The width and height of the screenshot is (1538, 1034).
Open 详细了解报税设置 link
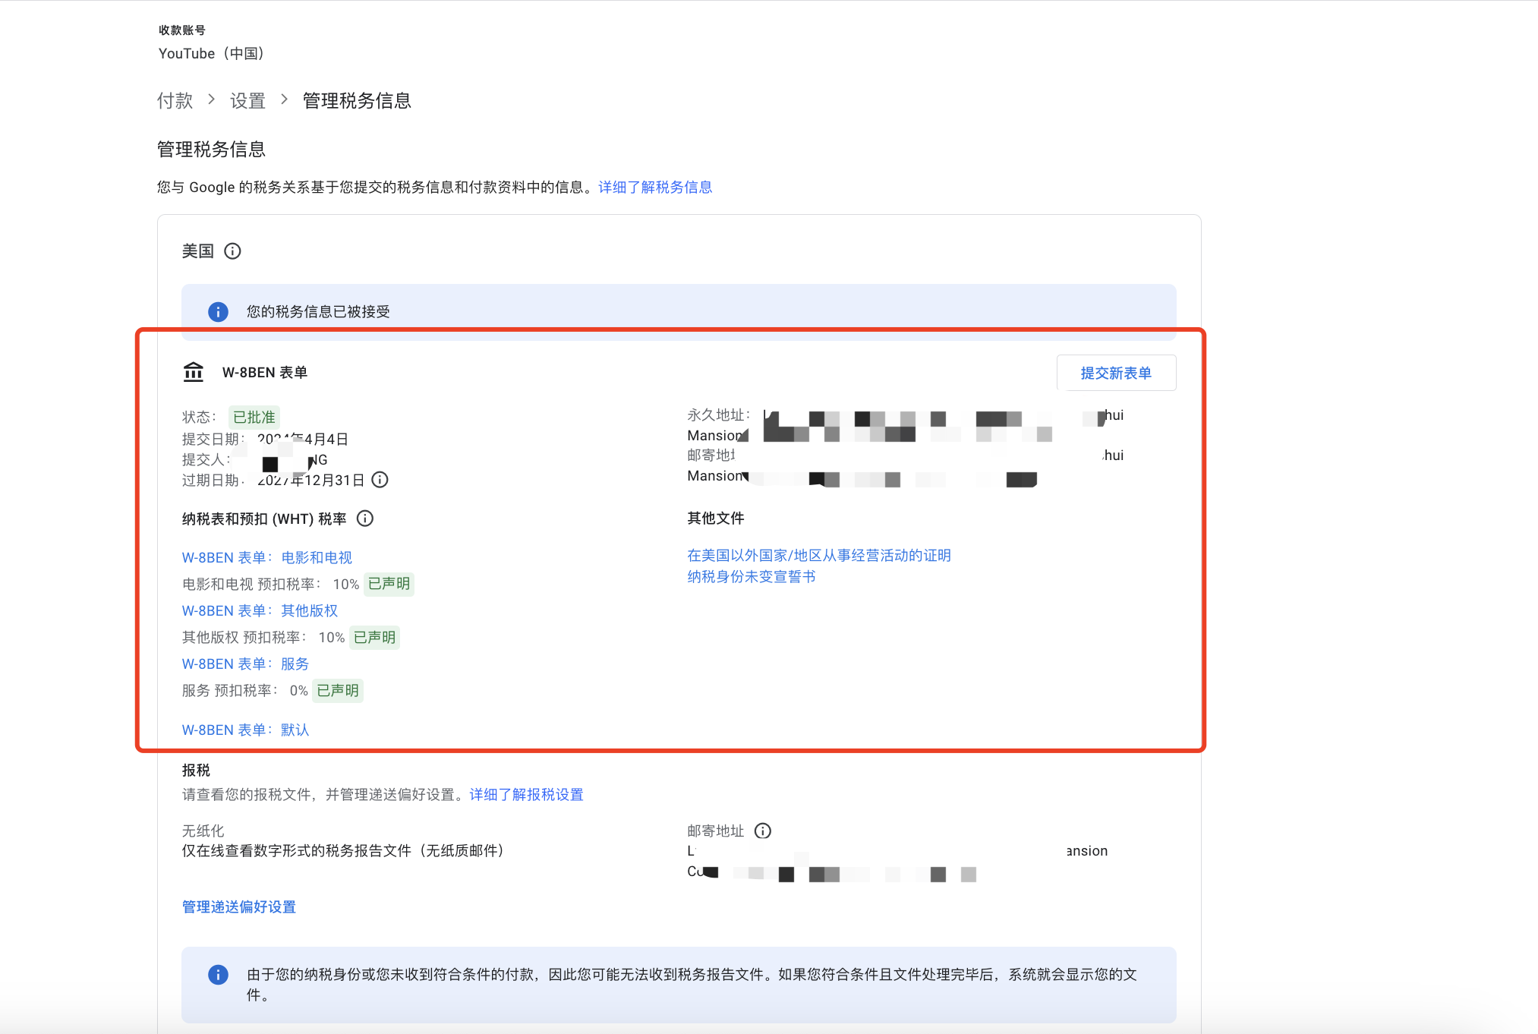(526, 794)
